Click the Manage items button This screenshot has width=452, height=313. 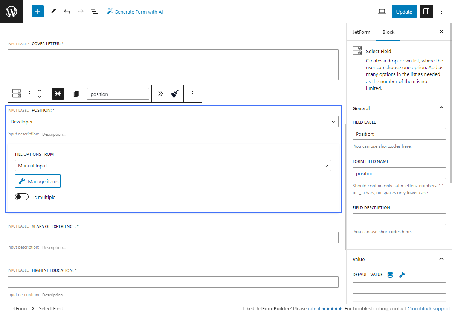click(x=38, y=181)
